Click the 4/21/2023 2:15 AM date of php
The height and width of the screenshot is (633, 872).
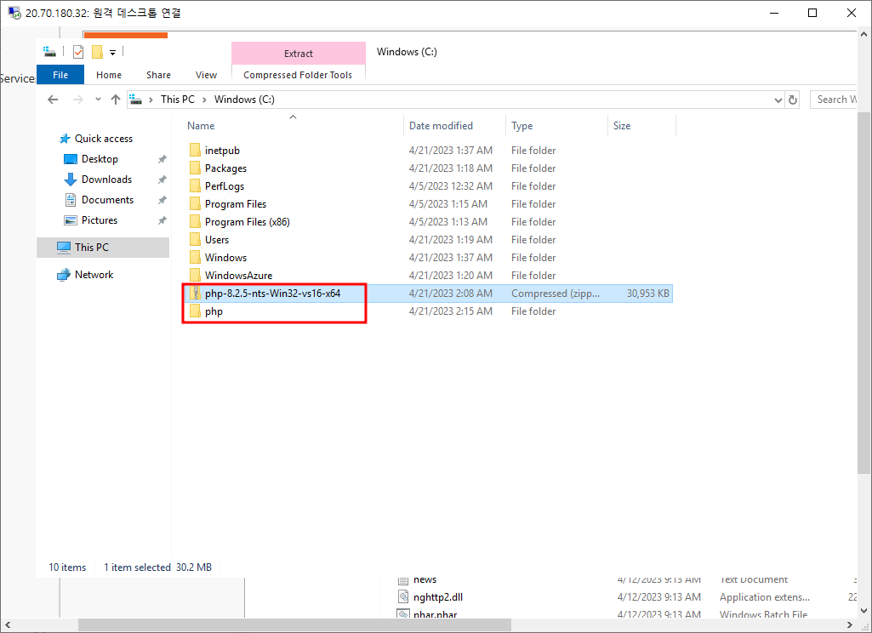(450, 311)
